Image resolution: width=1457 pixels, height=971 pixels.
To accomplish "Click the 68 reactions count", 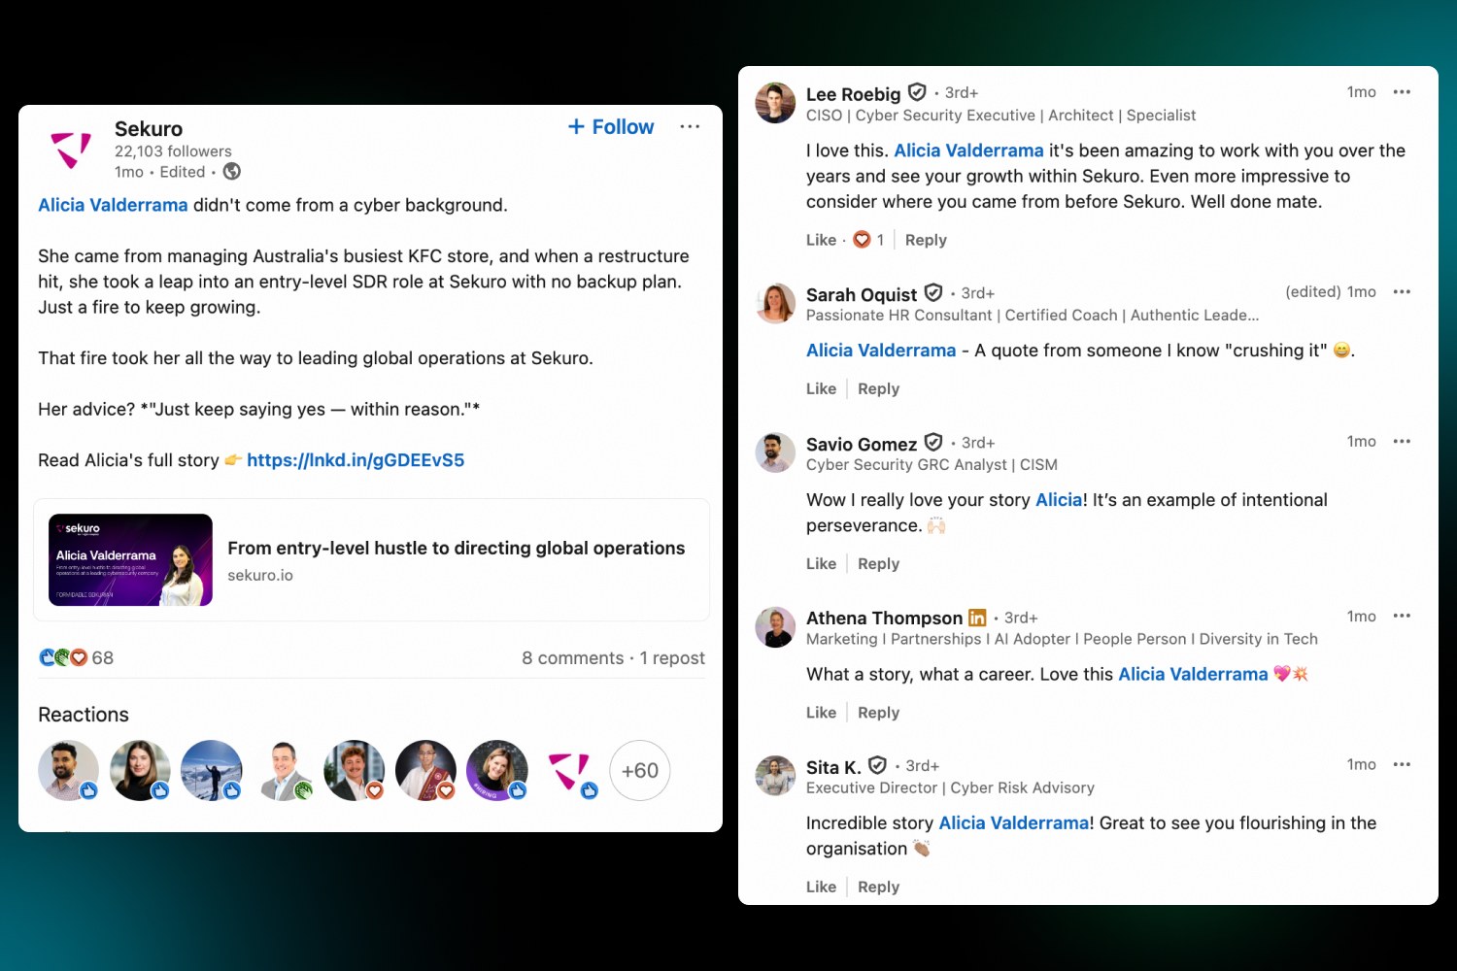I will coord(103,658).
